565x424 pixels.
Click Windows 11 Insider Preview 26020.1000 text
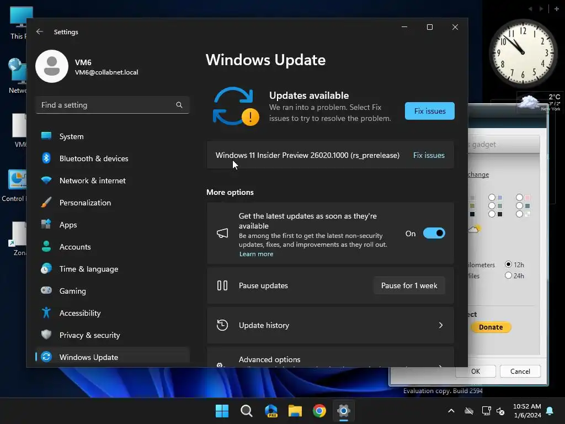pos(307,155)
